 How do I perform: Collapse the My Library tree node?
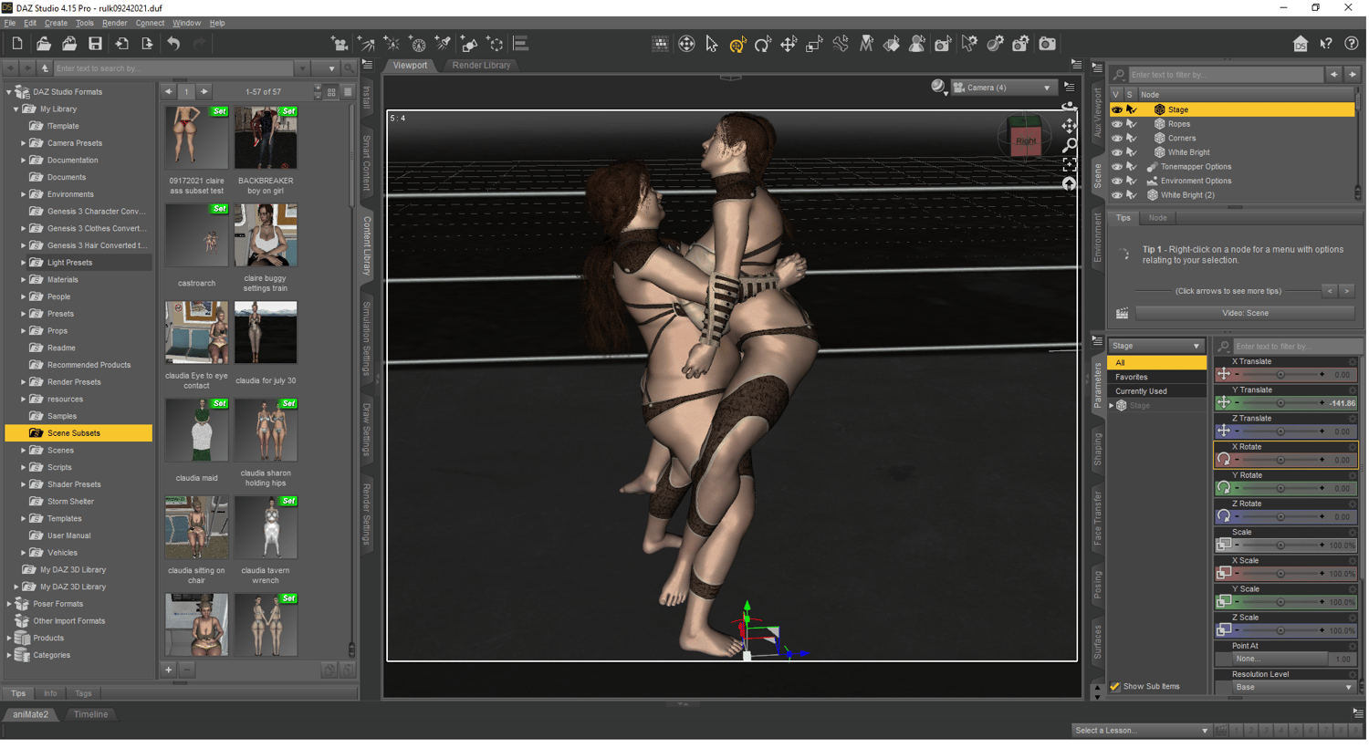coord(16,109)
